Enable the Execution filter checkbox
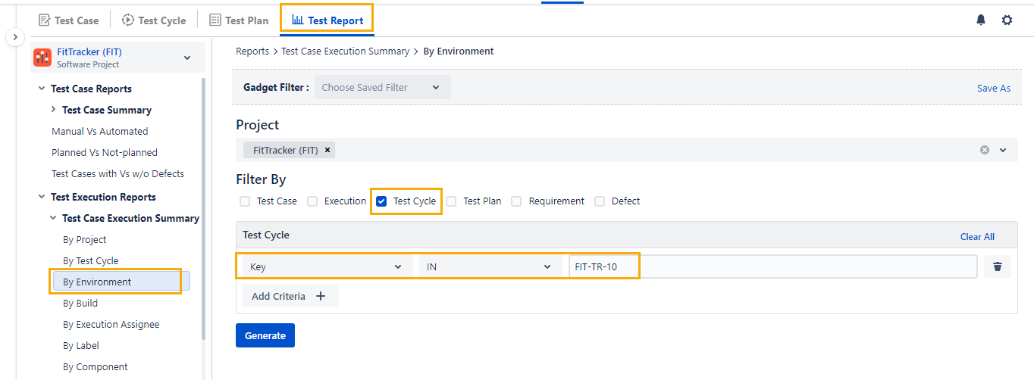This screenshot has height=380, width=1034. point(312,201)
